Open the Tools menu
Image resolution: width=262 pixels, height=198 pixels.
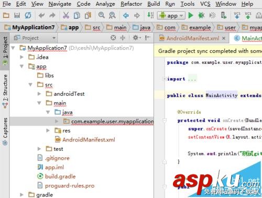188,4
